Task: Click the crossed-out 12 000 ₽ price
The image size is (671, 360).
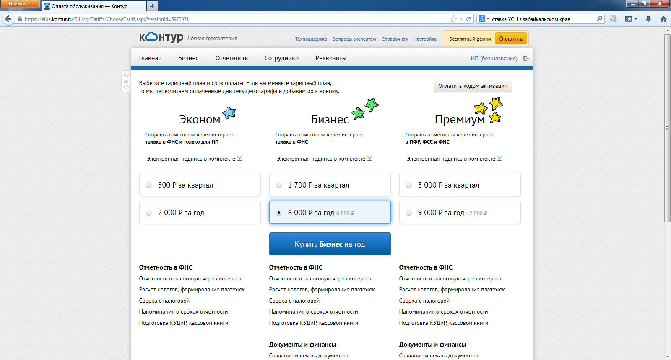Action: pyautogui.click(x=477, y=213)
